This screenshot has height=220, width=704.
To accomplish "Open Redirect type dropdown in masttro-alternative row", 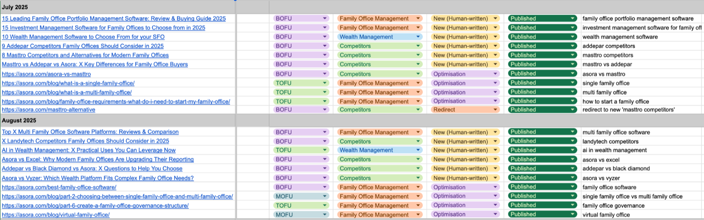I will coord(465,110).
